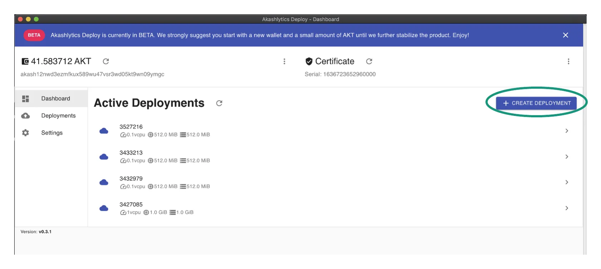Expand deployment 3527216 details chevron
The width and height of the screenshot is (601, 269).
pyautogui.click(x=567, y=131)
